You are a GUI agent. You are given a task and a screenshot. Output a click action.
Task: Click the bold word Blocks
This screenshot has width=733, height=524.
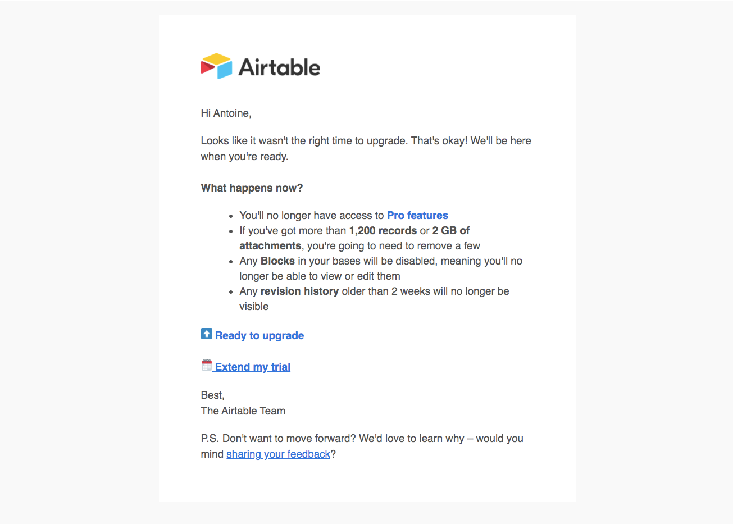point(277,261)
